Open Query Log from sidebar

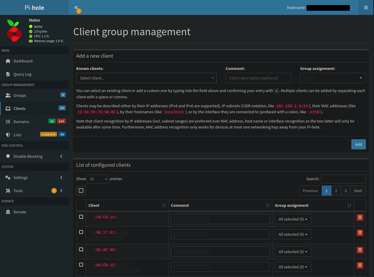coord(34,74)
